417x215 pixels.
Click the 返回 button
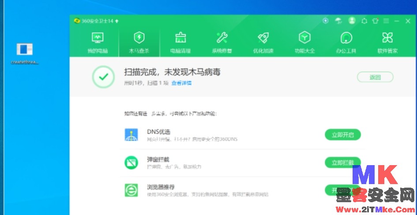coord(375,77)
